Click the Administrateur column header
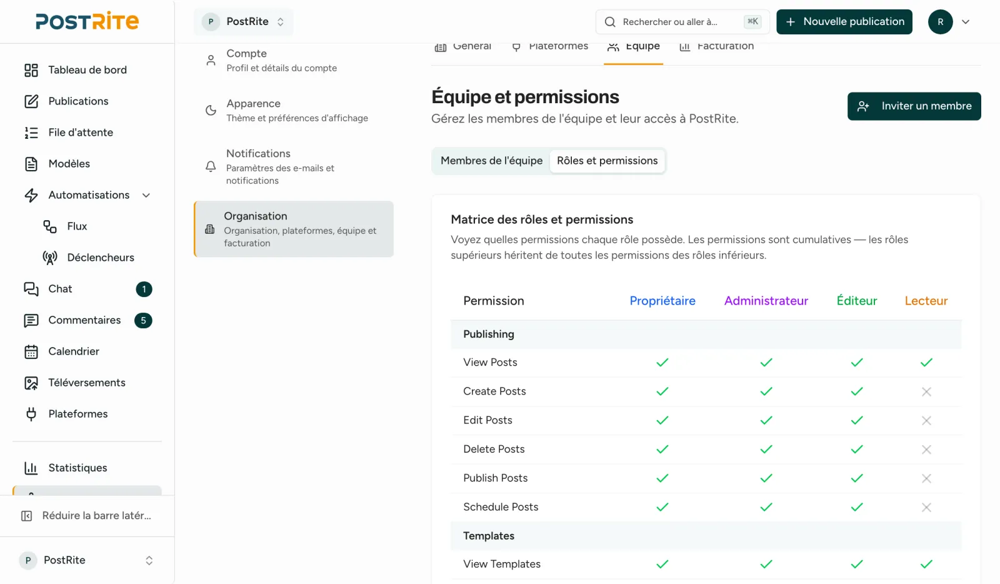 pos(766,301)
